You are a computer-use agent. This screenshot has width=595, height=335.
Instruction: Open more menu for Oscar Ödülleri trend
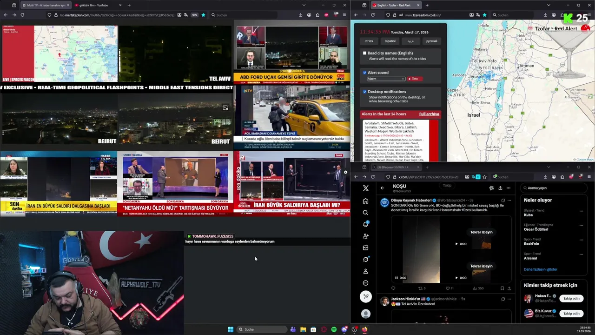pos(581,225)
